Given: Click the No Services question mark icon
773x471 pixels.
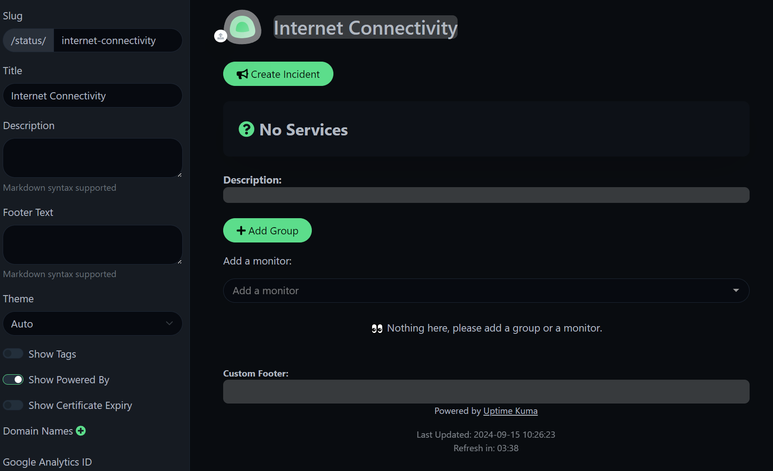Looking at the screenshot, I should (246, 130).
